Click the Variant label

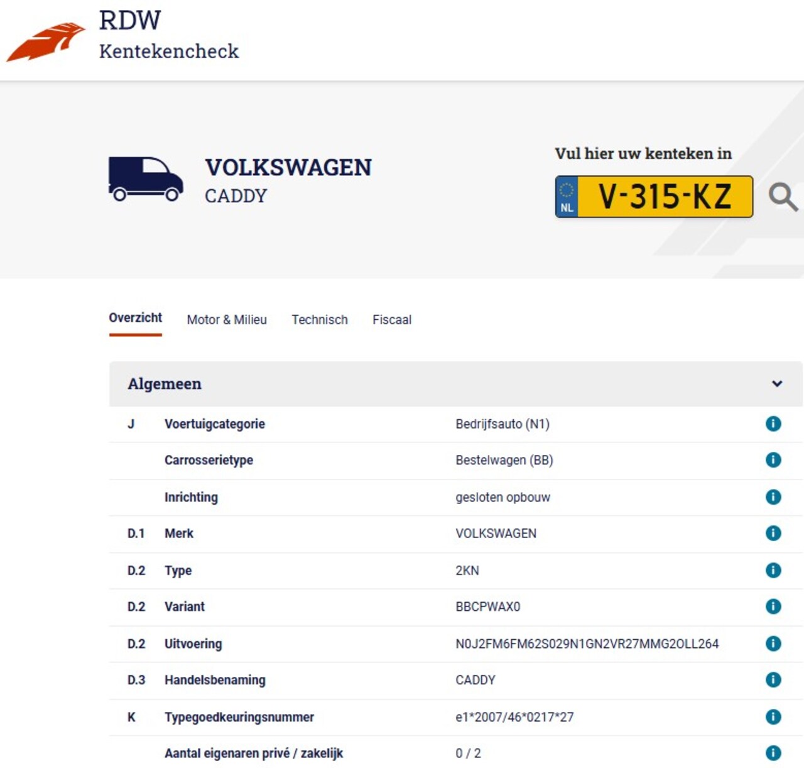185,606
